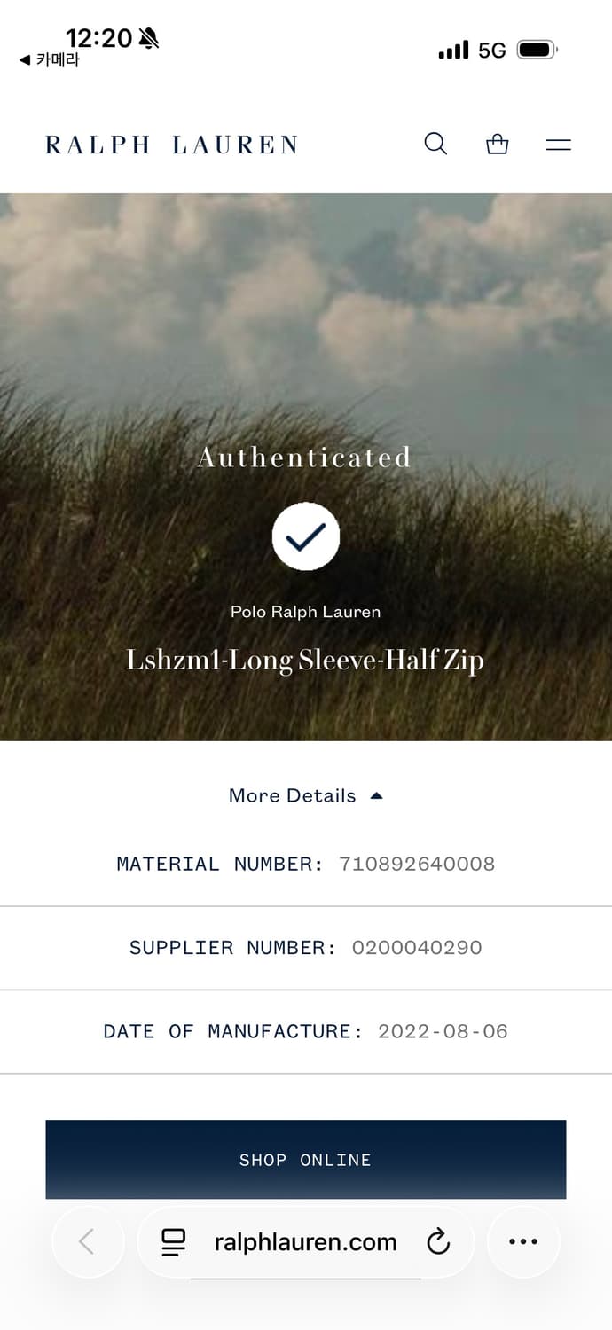Tap the authenticated checkmark badge

point(306,536)
